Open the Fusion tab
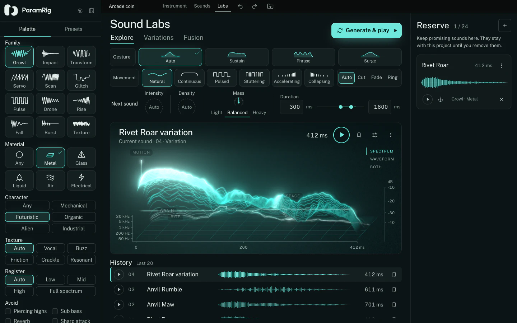517x323 pixels. click(194, 38)
